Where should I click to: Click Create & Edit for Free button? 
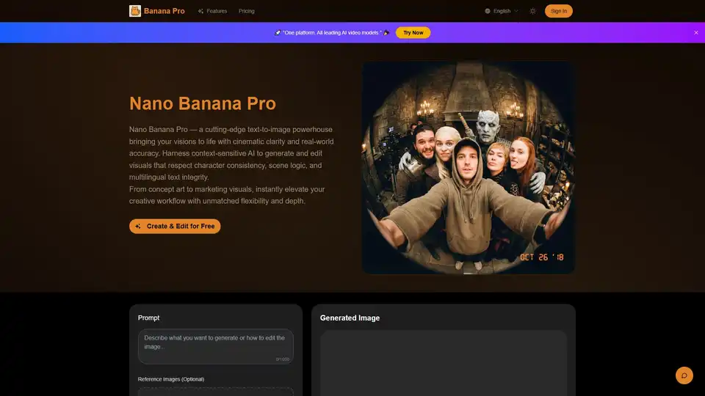coord(175,226)
